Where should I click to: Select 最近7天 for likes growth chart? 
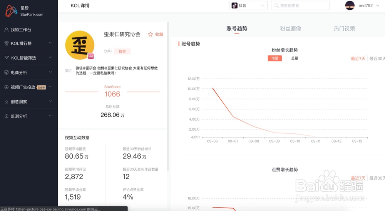[358, 178]
